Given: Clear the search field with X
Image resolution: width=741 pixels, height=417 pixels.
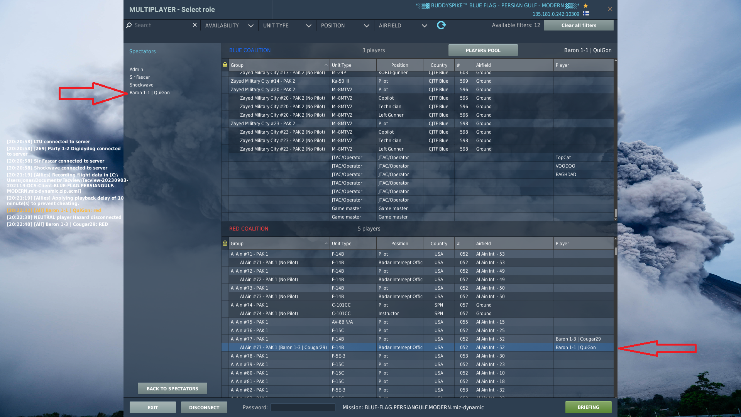Looking at the screenshot, I should (195, 25).
